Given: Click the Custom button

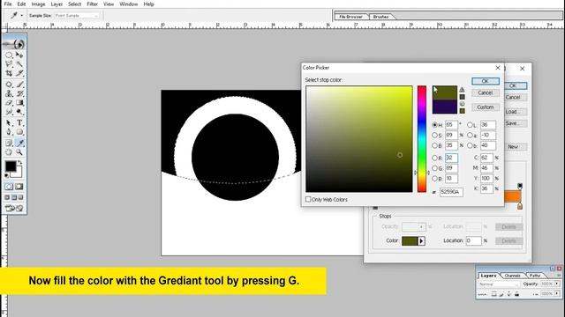Looking at the screenshot, I should (486, 107).
